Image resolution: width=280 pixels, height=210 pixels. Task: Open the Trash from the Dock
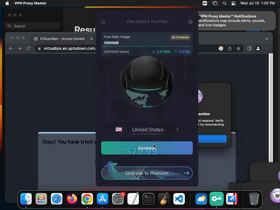[x=254, y=199]
